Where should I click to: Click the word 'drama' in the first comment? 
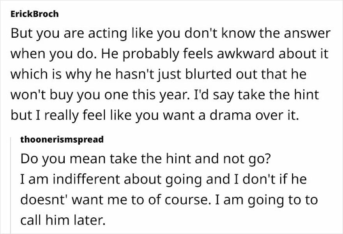pos(230,115)
